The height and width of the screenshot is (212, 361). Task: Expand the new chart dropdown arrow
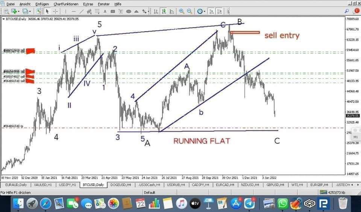point(19,11)
